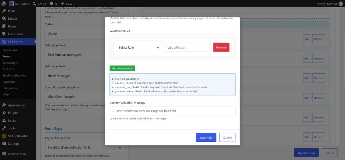Expand the Select Rule dropdown
The image size is (345, 160).
[139, 47]
